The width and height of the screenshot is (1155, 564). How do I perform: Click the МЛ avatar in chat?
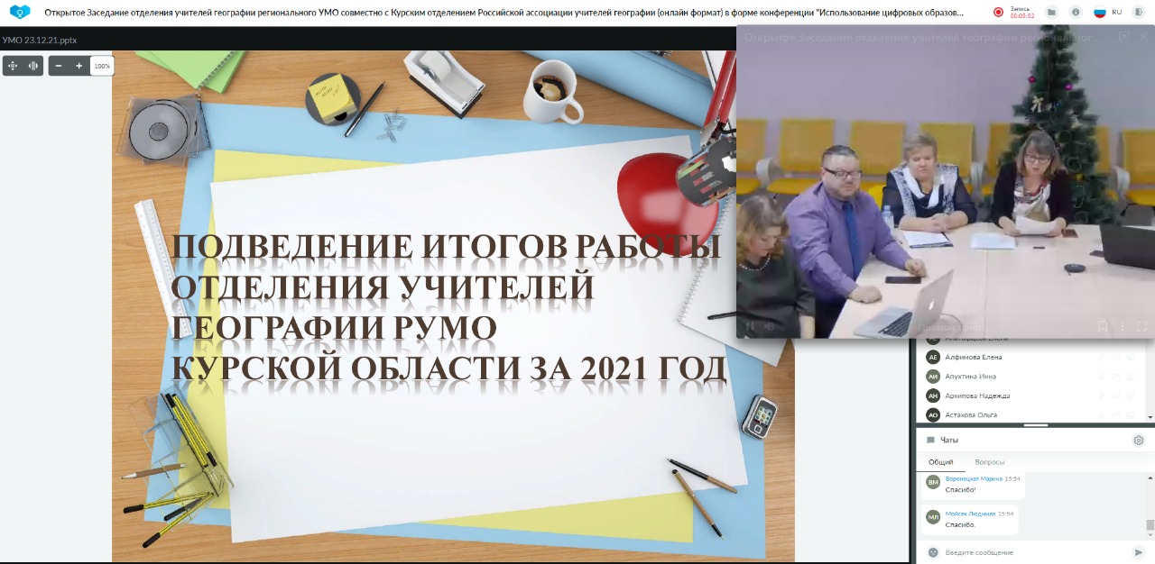(x=933, y=516)
